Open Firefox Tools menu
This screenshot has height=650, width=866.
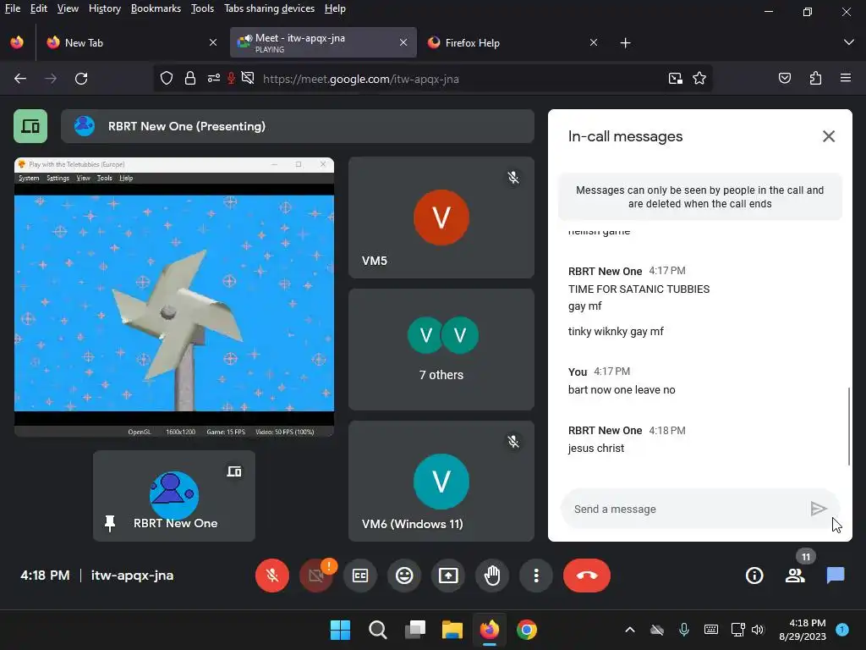pos(202,8)
